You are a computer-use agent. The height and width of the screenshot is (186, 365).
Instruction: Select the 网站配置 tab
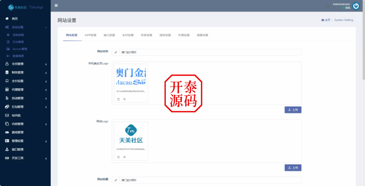(71, 35)
